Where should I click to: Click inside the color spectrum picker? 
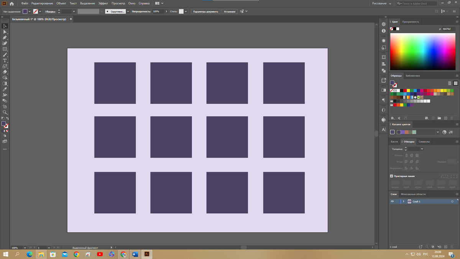[x=422, y=51]
